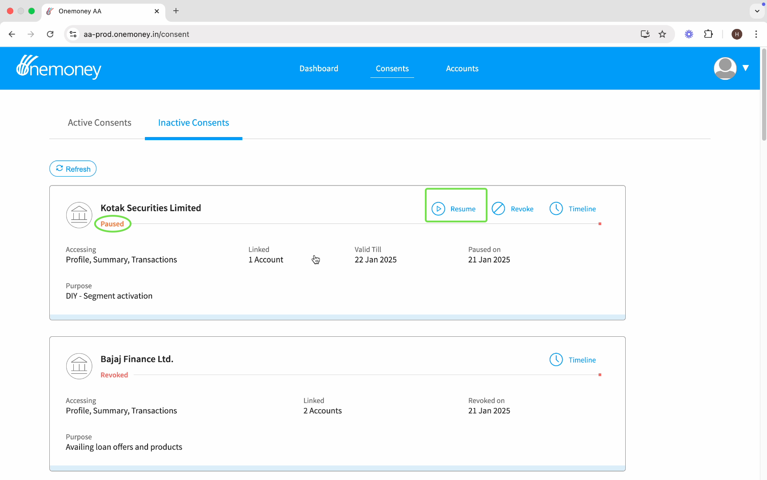Close the Onemoney AA tab
Screen dimensions: 767x480
[157, 11]
